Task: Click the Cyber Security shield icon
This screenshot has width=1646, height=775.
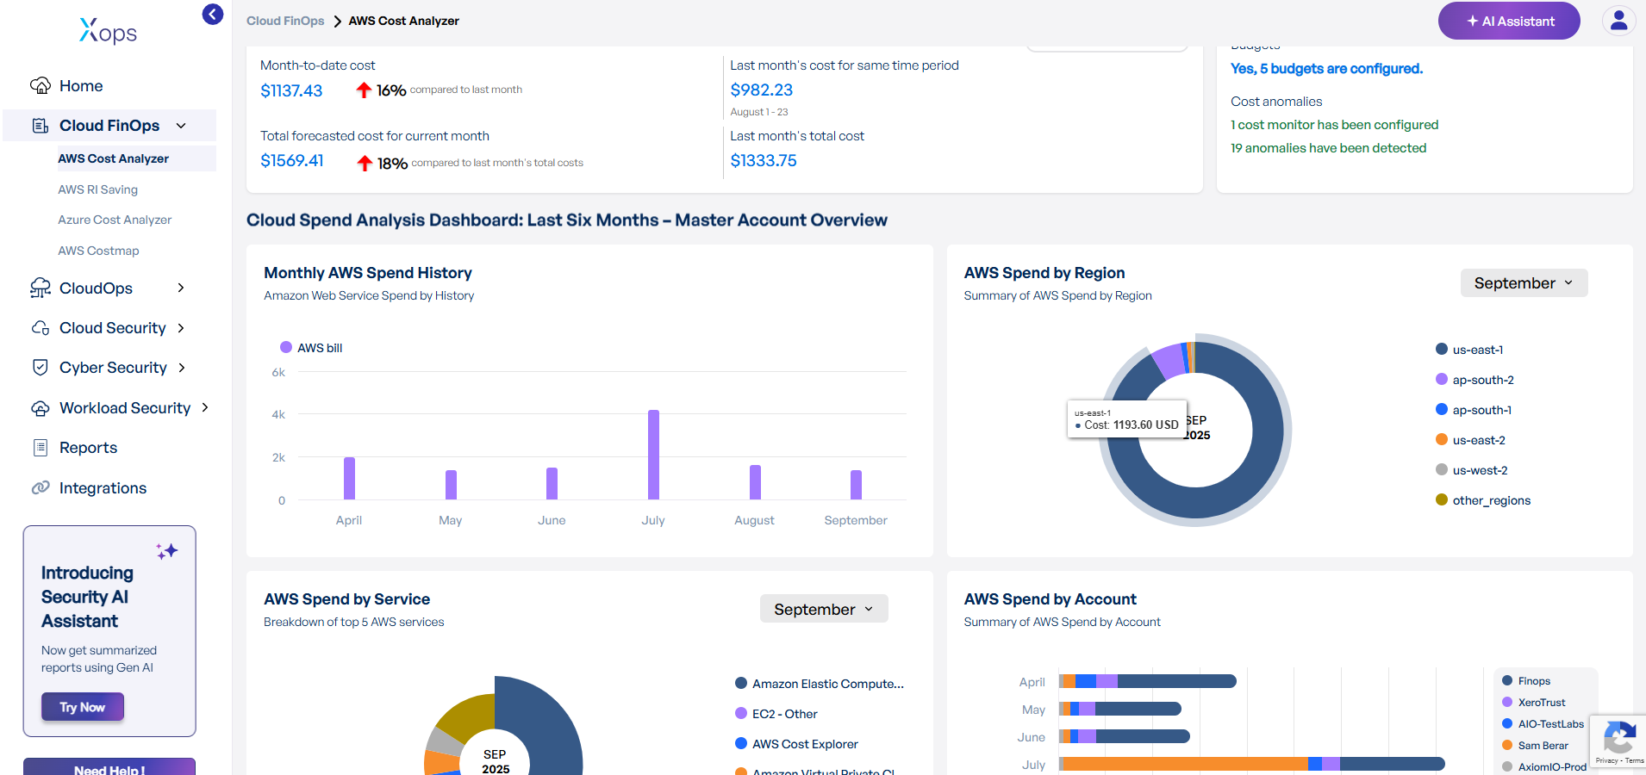Action: pyautogui.click(x=41, y=368)
